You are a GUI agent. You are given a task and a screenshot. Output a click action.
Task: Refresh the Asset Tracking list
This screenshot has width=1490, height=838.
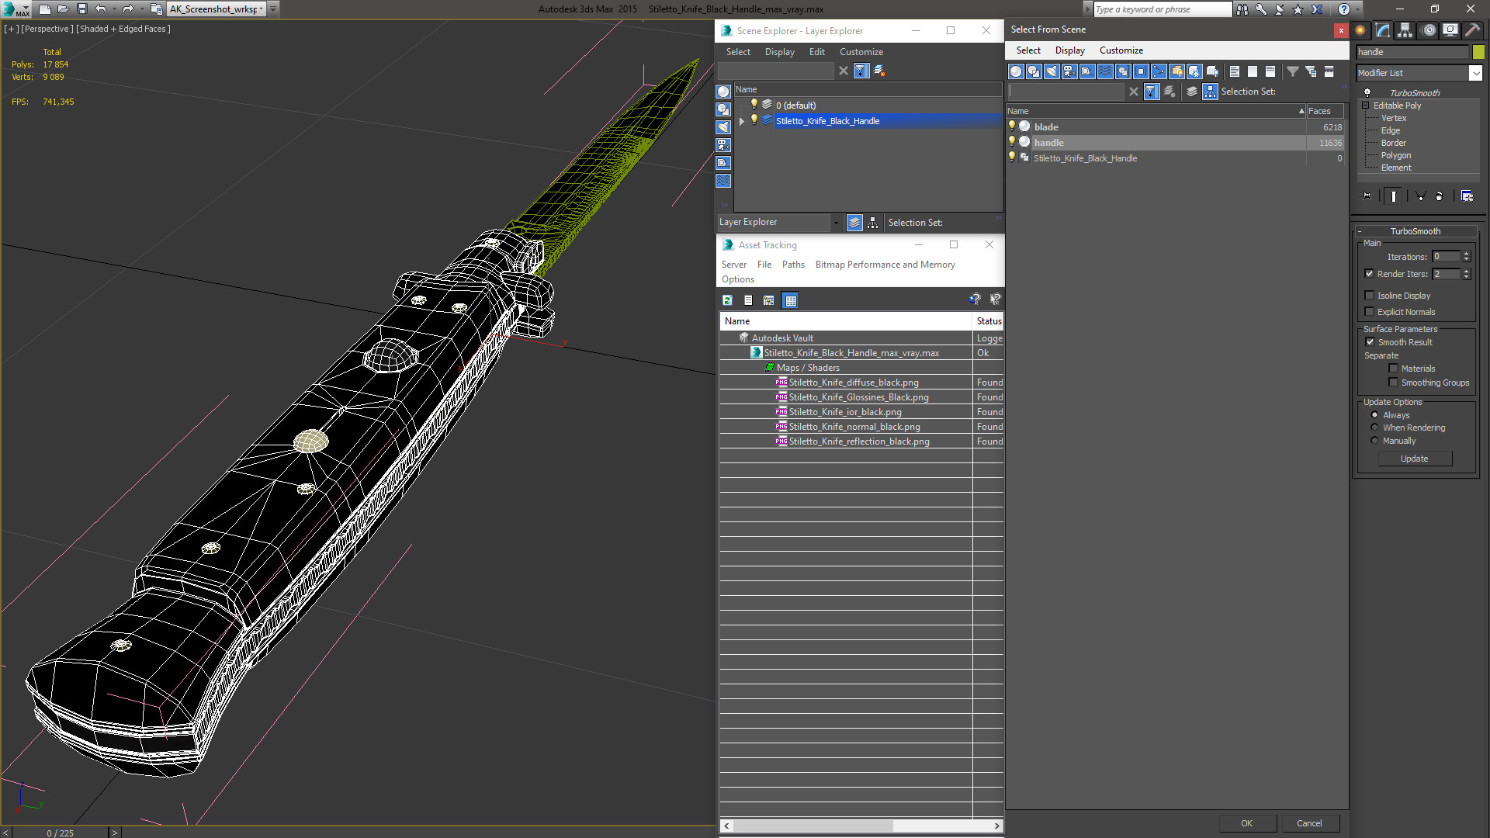727,300
